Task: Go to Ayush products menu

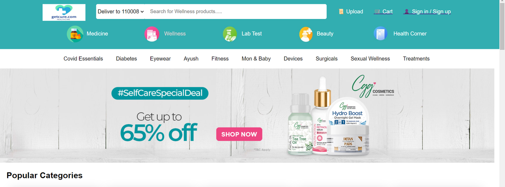Action: coord(191,59)
